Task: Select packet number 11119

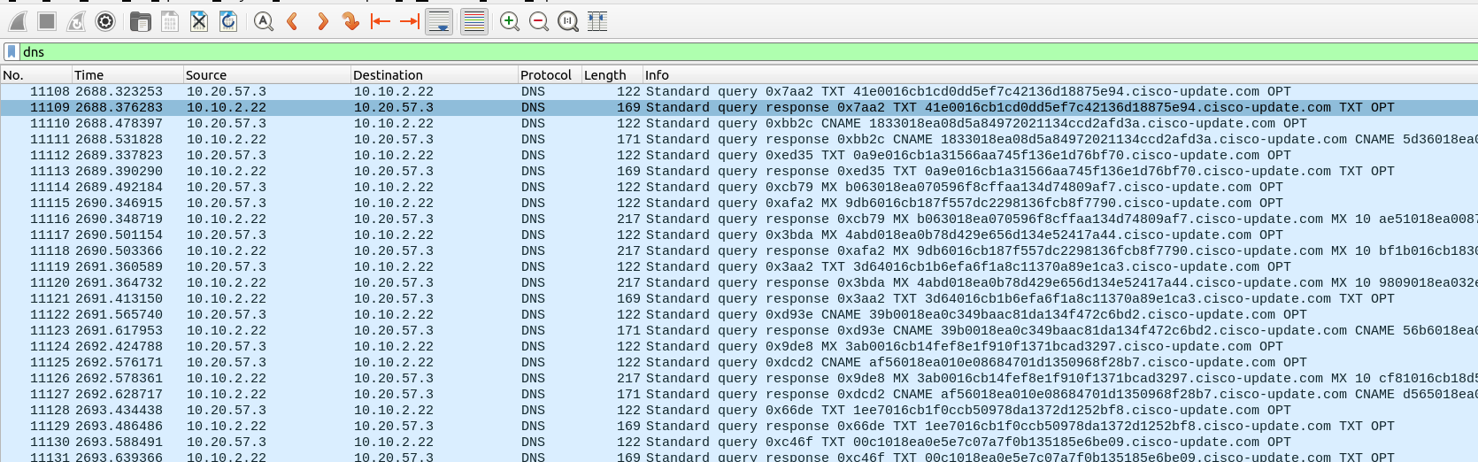Action: click(739, 266)
